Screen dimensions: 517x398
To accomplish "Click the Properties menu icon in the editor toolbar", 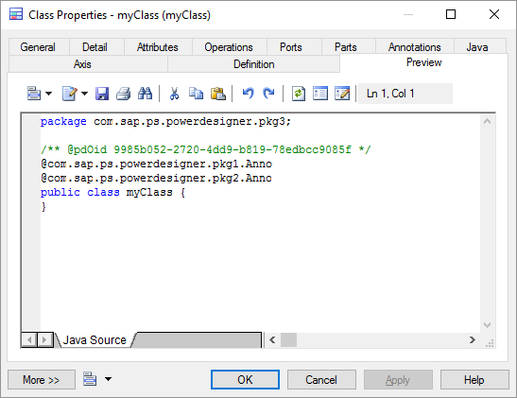I will click(x=34, y=94).
